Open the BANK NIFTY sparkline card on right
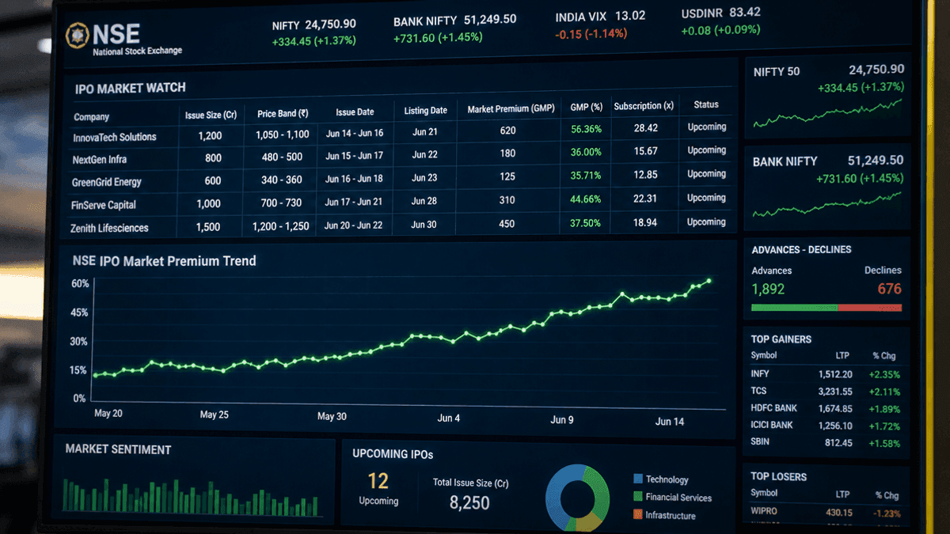This screenshot has height=534, width=950. coord(827,187)
